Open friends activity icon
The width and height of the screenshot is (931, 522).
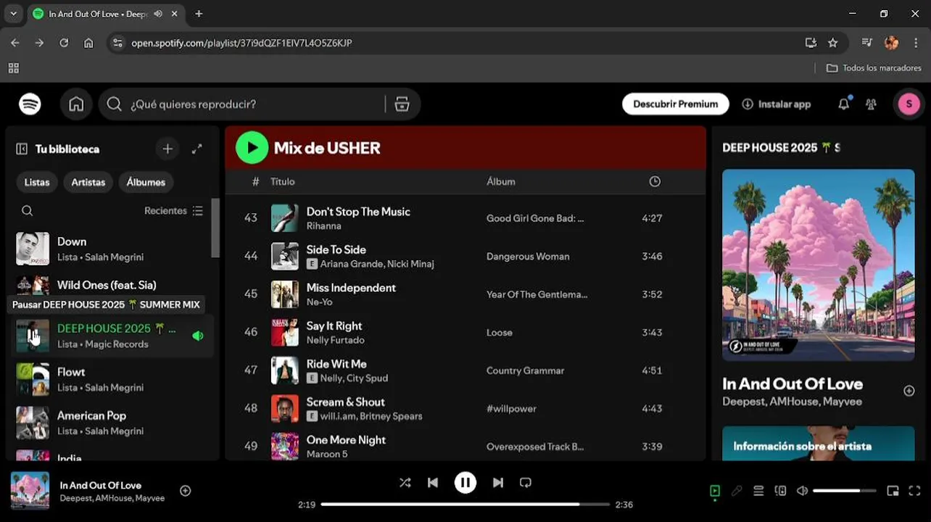(871, 104)
